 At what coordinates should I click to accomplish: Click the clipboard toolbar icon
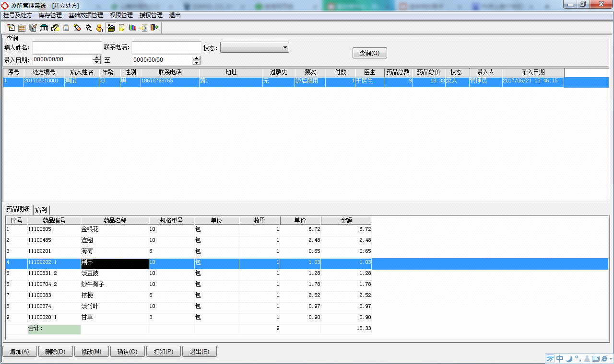66,28
